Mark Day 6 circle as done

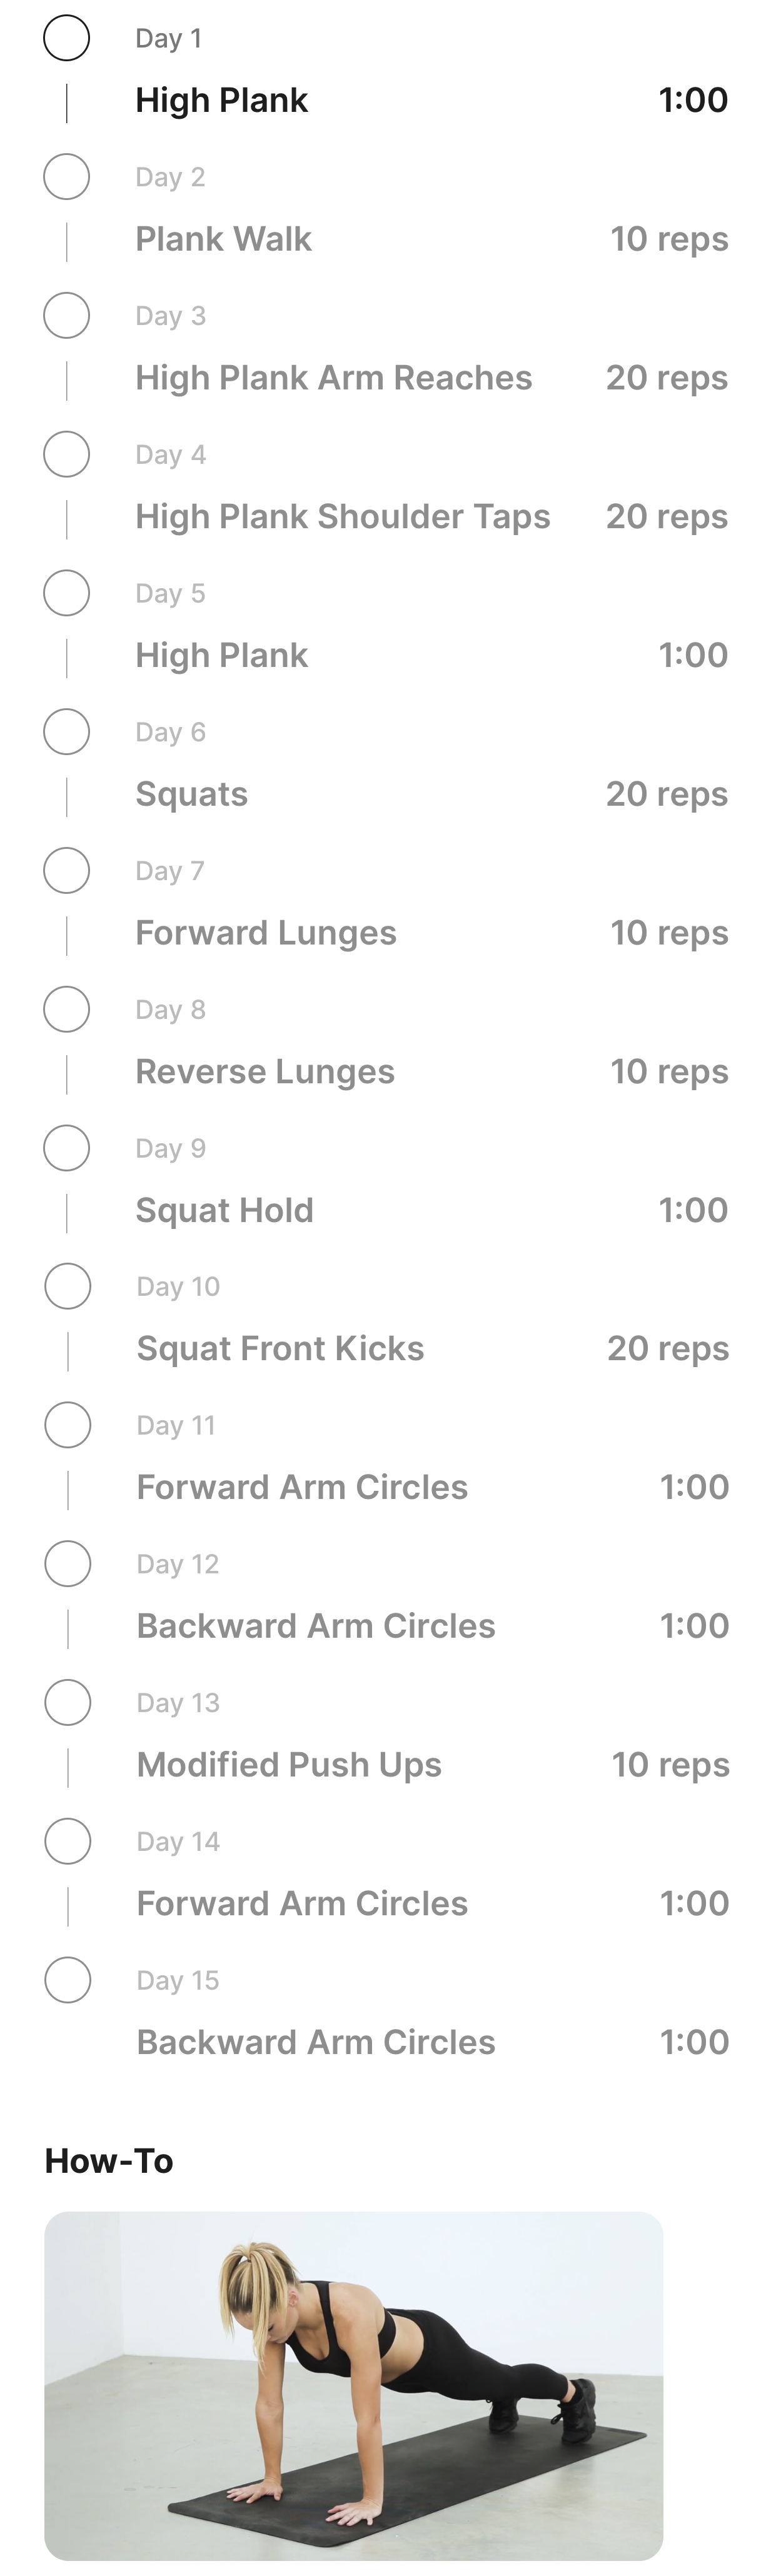(66, 732)
